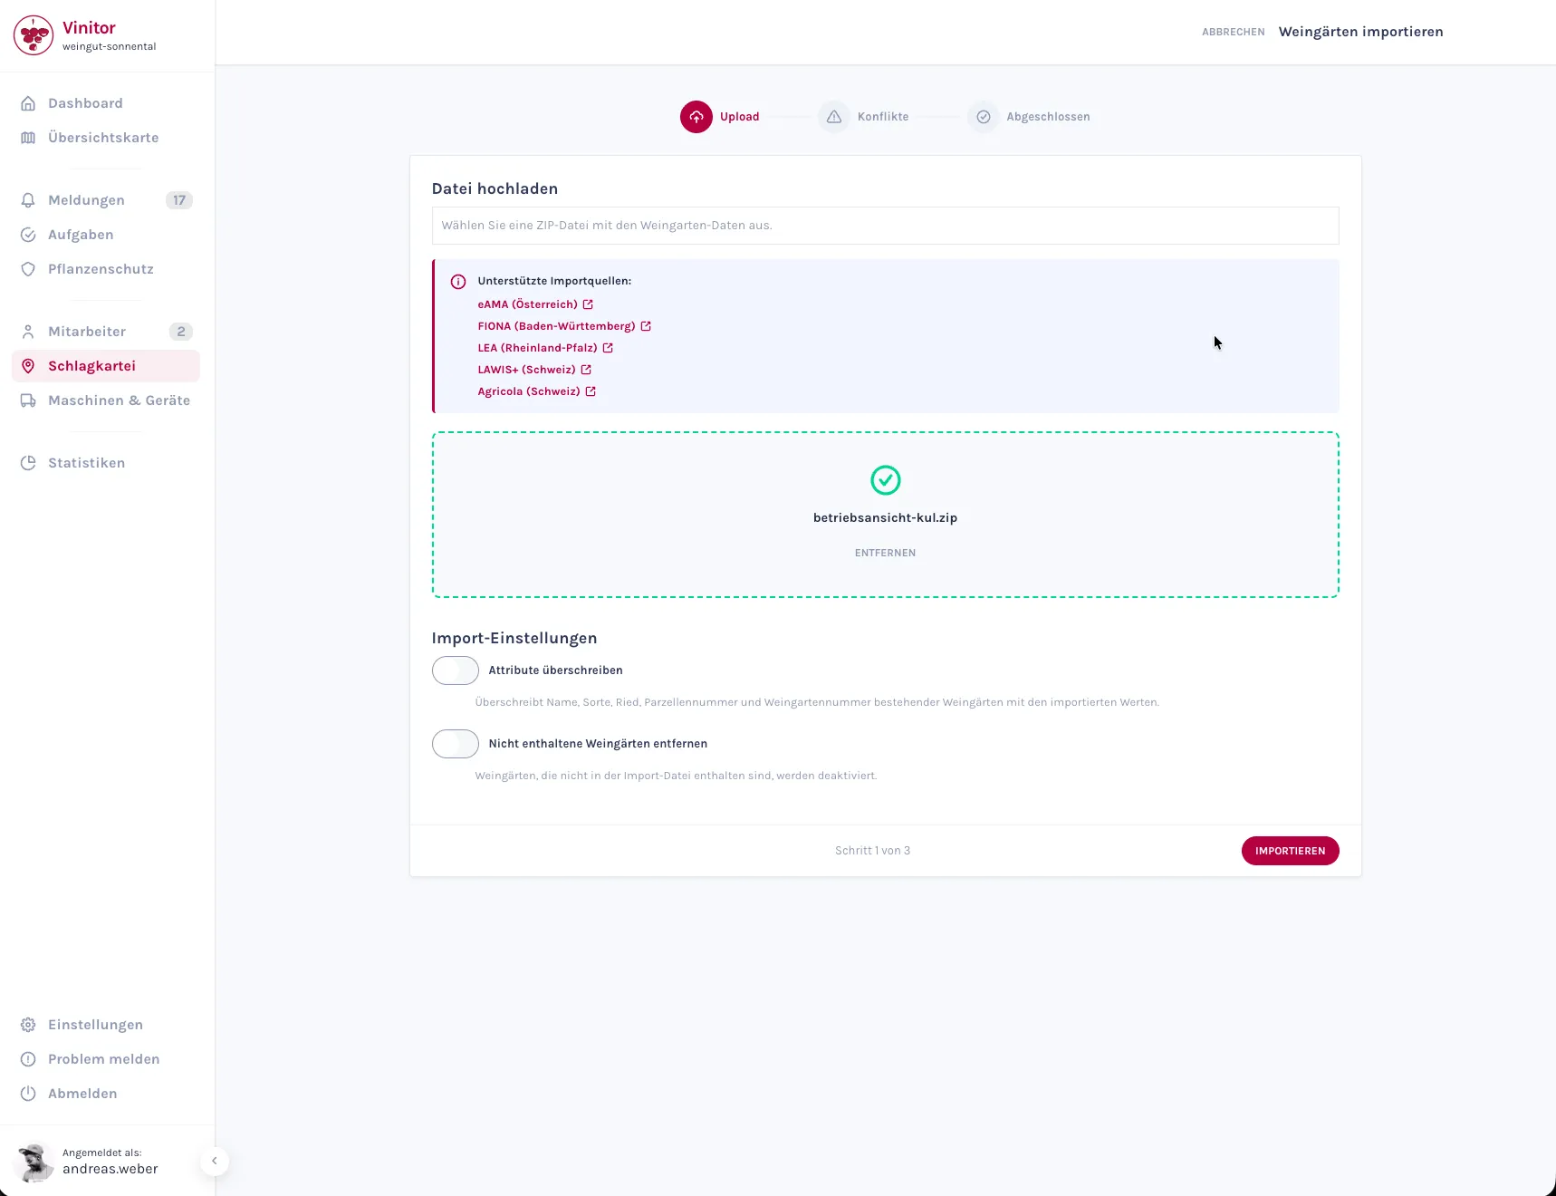Click the IMPORTIEREN button

tap(1290, 851)
